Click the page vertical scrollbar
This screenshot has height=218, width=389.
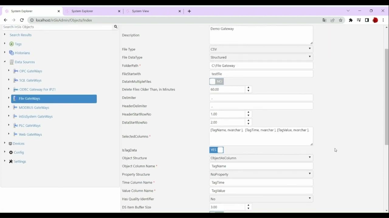pyautogui.click(x=387, y=97)
